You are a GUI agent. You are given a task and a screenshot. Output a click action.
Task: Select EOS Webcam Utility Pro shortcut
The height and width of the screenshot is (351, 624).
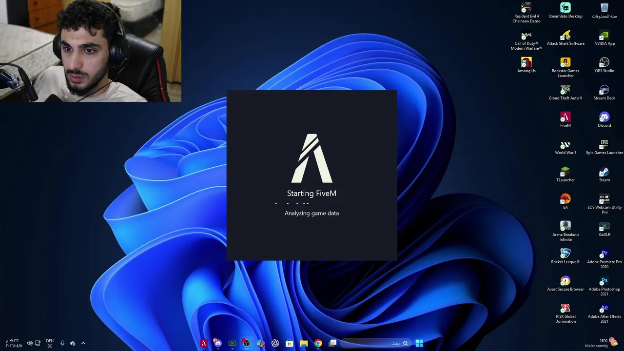click(604, 204)
